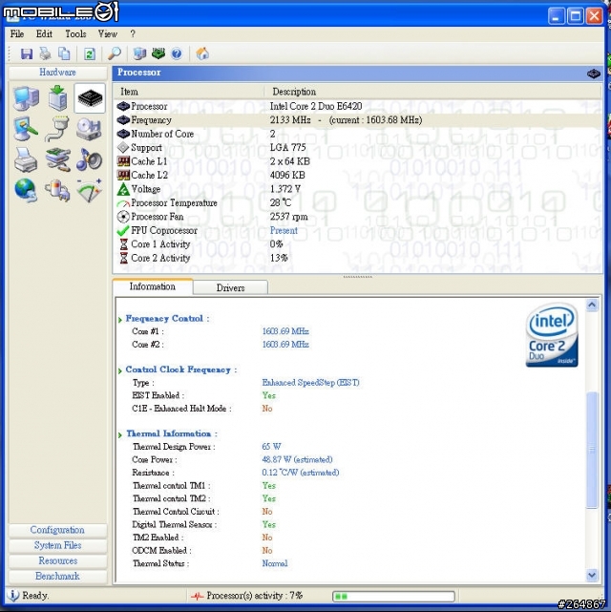Open the Edit menu
Image resolution: width=611 pixels, height=612 pixels.
click(44, 34)
